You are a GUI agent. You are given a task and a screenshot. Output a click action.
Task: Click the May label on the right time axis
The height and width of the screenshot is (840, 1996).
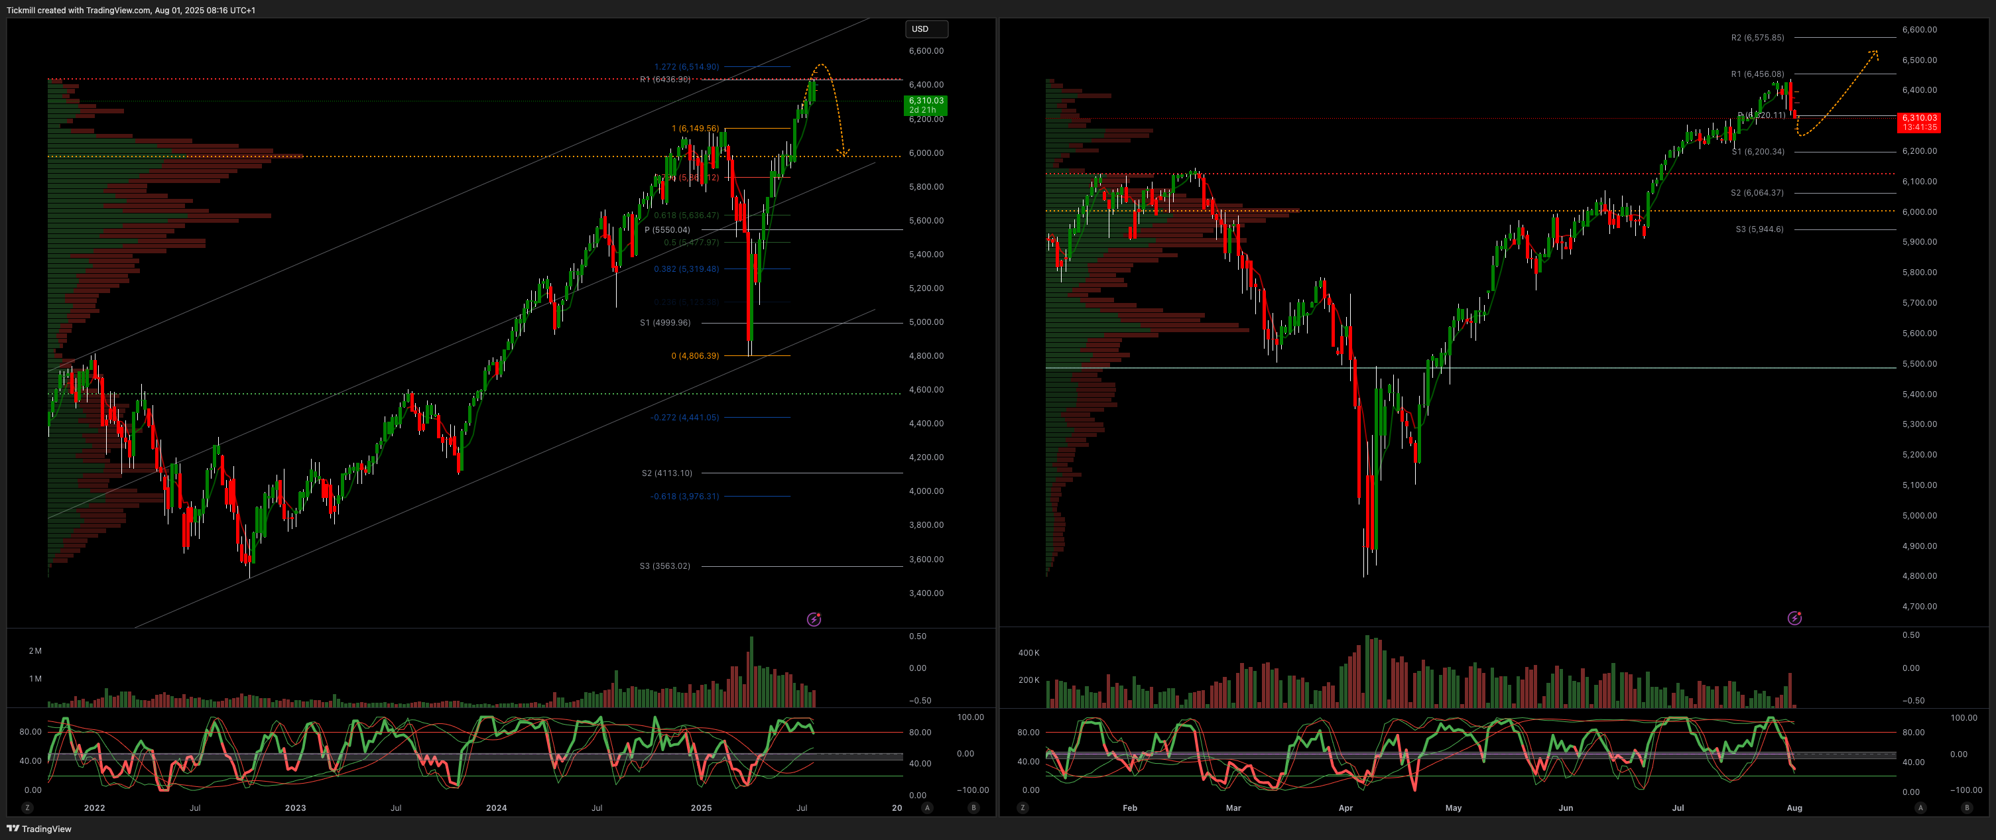pyautogui.click(x=1454, y=808)
